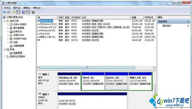The width and height of the screenshot is (192, 109).
Task: Select the Sysrme (G:) partition block
Action: click(x=117, y=81)
